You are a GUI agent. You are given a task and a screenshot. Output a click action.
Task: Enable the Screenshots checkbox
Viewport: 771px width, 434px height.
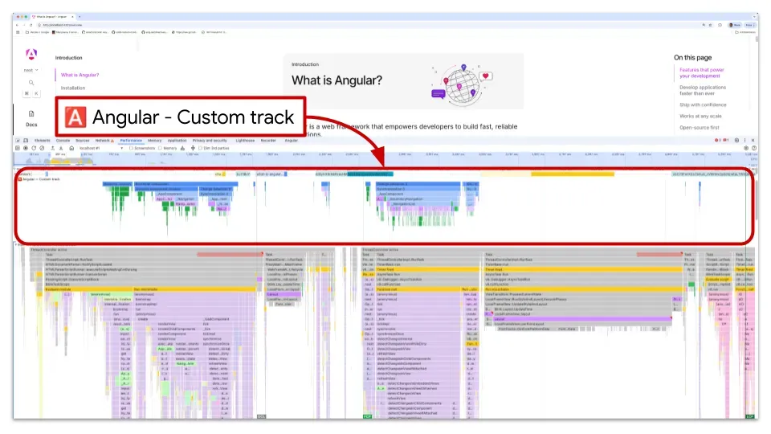[x=132, y=148]
